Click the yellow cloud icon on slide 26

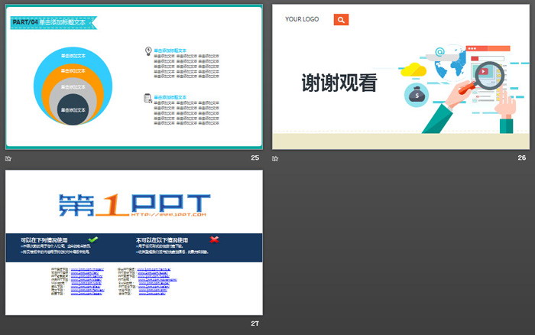point(413,70)
